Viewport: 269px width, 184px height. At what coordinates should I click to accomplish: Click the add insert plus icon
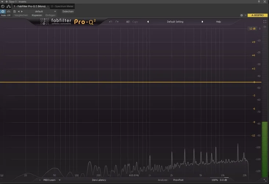[x=7, y=1]
